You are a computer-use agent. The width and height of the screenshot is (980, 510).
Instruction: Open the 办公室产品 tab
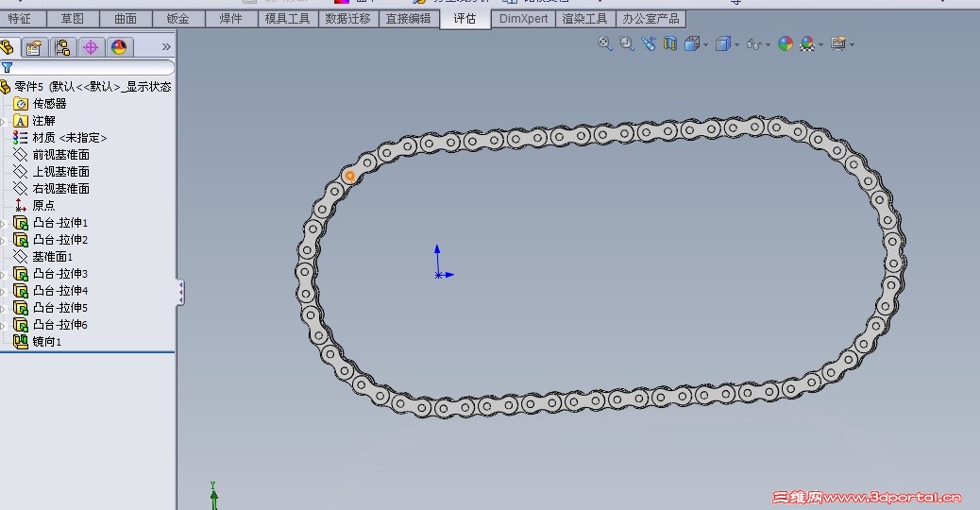[x=651, y=19]
